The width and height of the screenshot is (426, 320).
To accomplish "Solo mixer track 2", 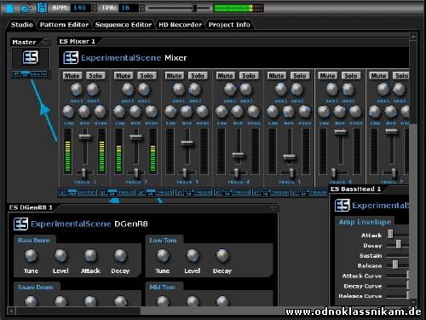I will (x=147, y=76).
